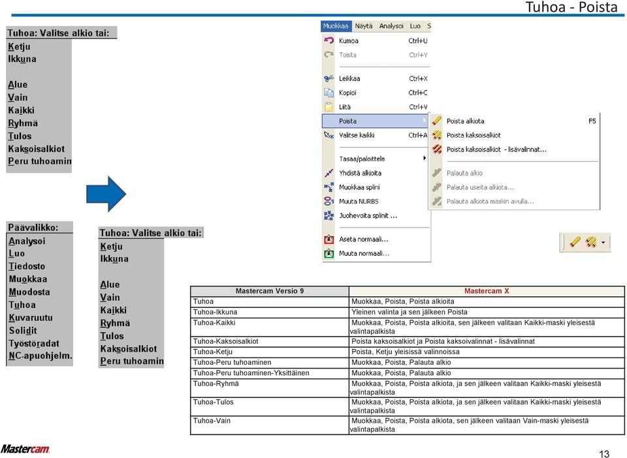The width and height of the screenshot is (627, 458).
Task: Choose Muokkaa in the Päävalikko list
Action: coord(28,279)
